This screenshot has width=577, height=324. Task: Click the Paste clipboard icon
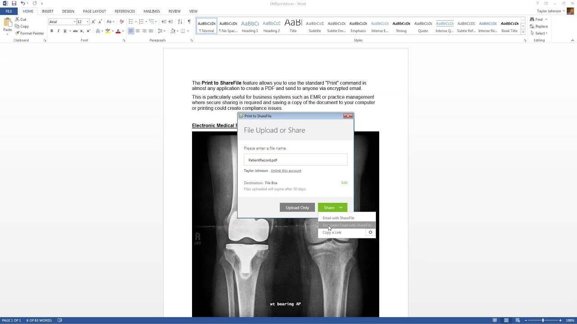(8, 22)
